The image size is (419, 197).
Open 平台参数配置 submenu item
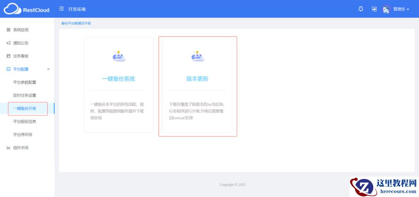pos(25,82)
